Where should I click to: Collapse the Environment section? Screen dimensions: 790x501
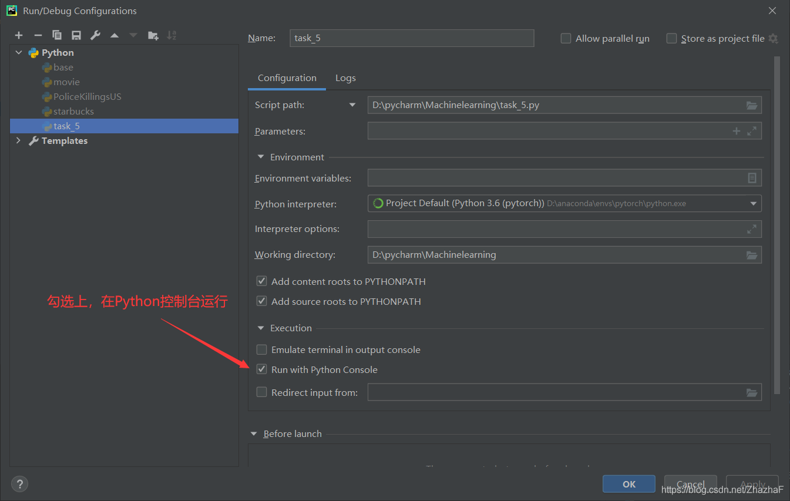click(x=261, y=157)
